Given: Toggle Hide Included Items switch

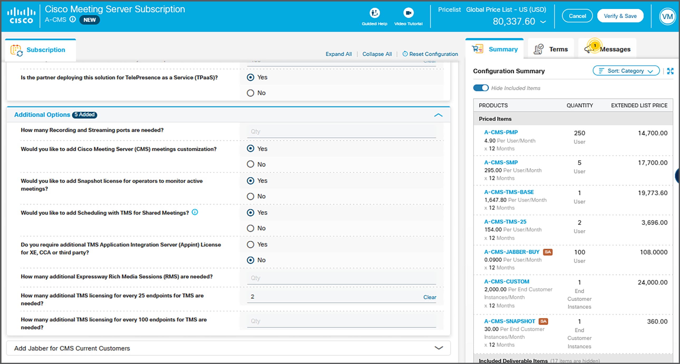Looking at the screenshot, I should point(481,88).
